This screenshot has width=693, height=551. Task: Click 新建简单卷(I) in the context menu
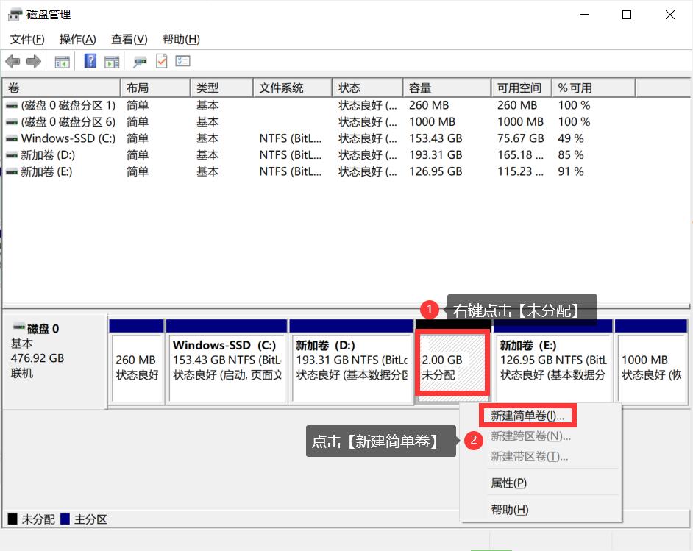pos(527,415)
